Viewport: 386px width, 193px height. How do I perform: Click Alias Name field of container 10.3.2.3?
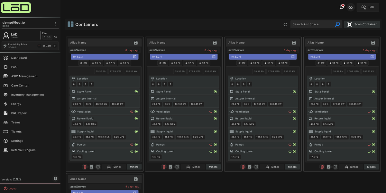pos(101,43)
